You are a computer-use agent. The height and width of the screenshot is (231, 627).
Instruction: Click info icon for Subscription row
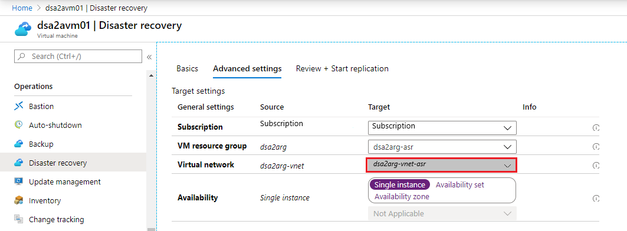595,128
